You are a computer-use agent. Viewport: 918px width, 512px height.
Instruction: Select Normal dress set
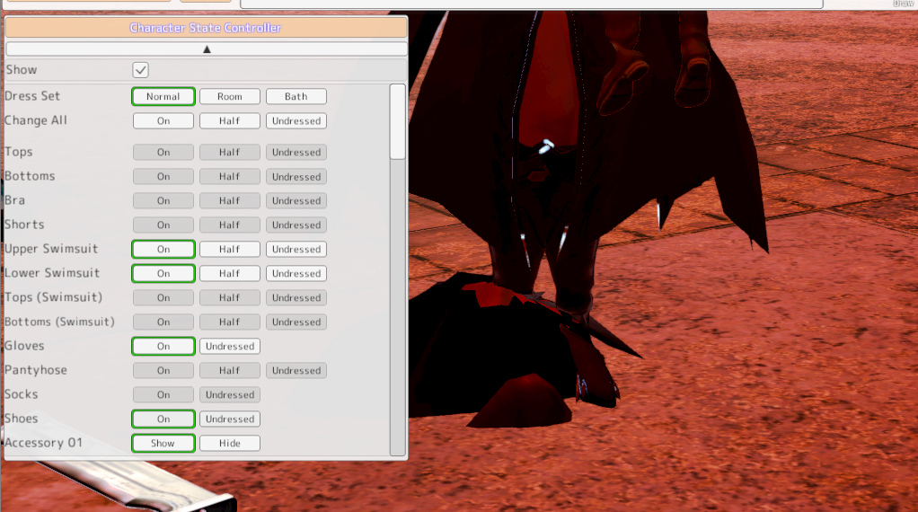pyautogui.click(x=163, y=96)
